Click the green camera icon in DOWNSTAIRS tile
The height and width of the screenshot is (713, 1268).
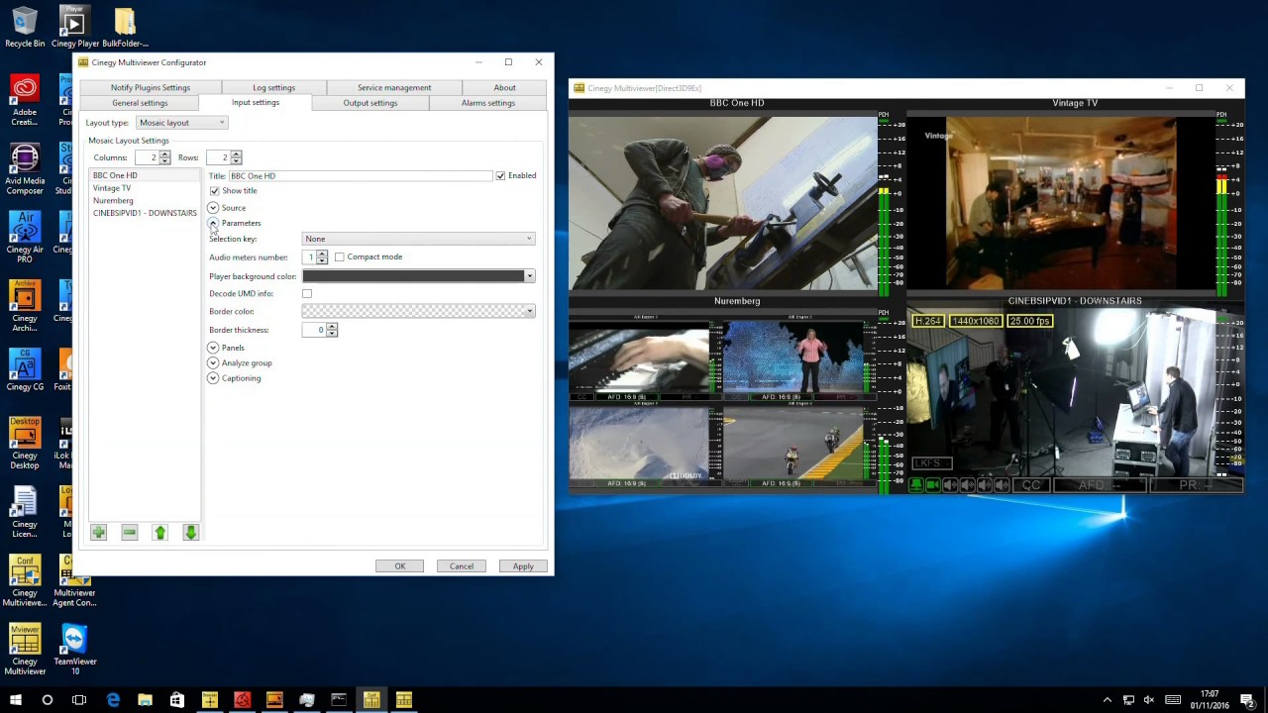[x=933, y=485]
